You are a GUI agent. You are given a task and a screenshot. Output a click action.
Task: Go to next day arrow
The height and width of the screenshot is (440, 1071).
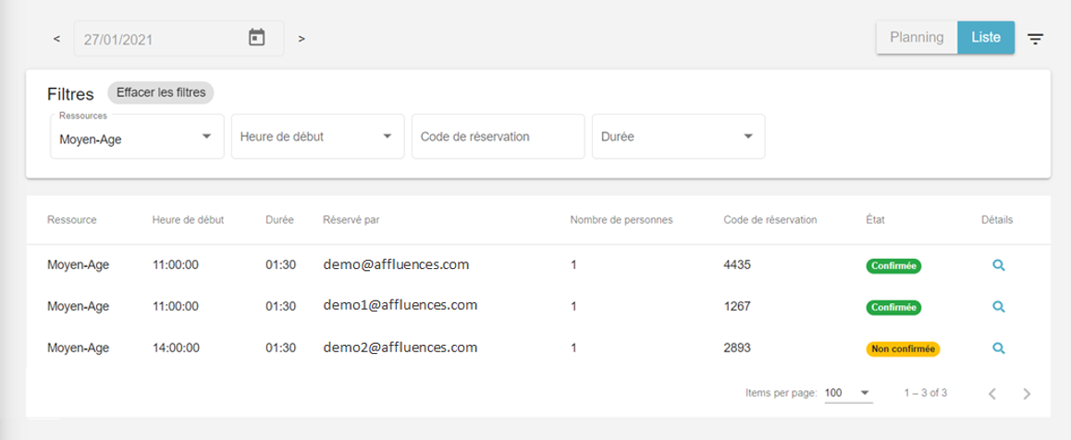[x=302, y=39]
